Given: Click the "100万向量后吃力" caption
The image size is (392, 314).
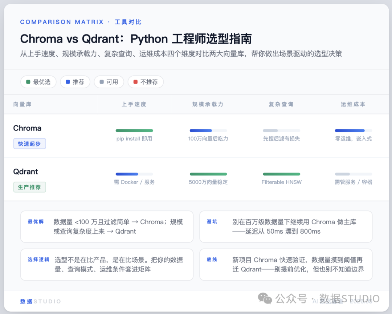Looking at the screenshot, I should [x=208, y=139].
